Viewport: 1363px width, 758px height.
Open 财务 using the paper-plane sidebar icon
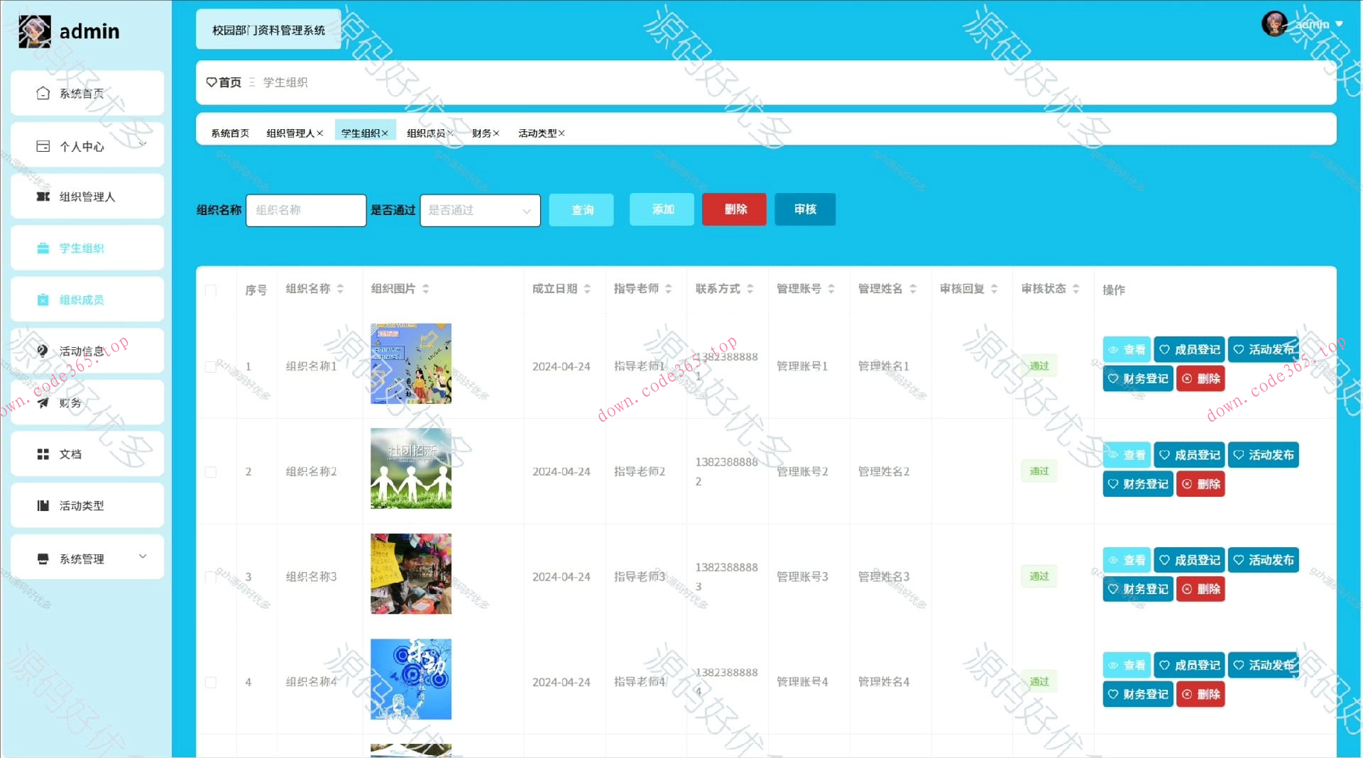point(42,402)
